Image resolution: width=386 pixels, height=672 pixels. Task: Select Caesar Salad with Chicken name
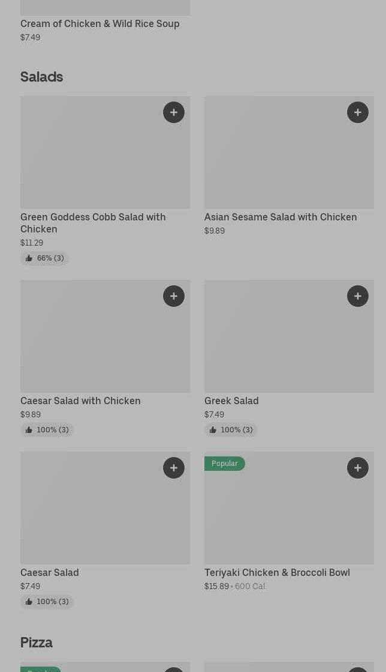coord(80,401)
